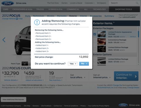This screenshot has height=108, width=141.
Task: Click the previous vehicle image arrow
Action: tap(4, 40)
